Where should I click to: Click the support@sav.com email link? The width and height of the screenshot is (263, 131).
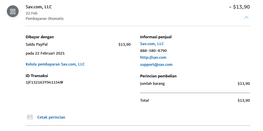(156, 65)
